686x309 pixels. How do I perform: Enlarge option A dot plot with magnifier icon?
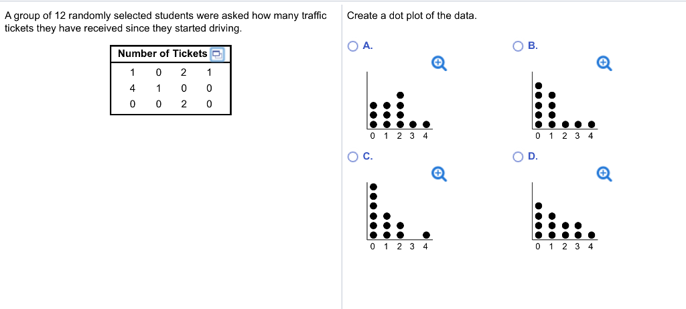pyautogui.click(x=439, y=64)
